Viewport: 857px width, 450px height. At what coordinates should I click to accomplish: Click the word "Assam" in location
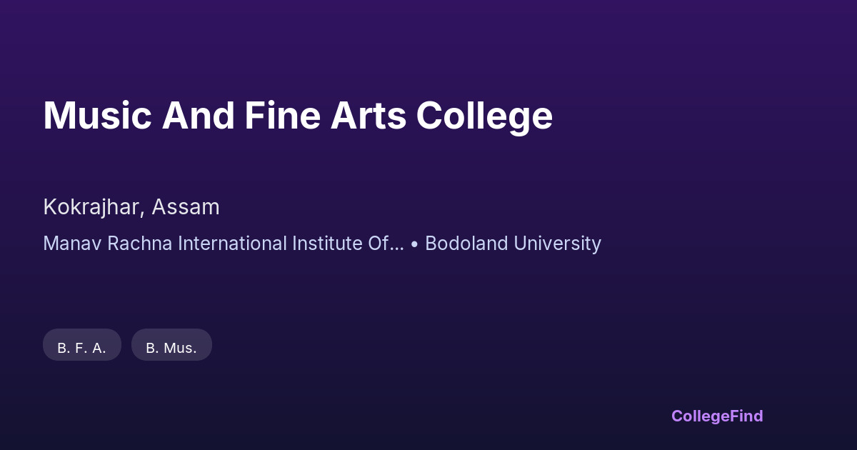[x=186, y=207]
